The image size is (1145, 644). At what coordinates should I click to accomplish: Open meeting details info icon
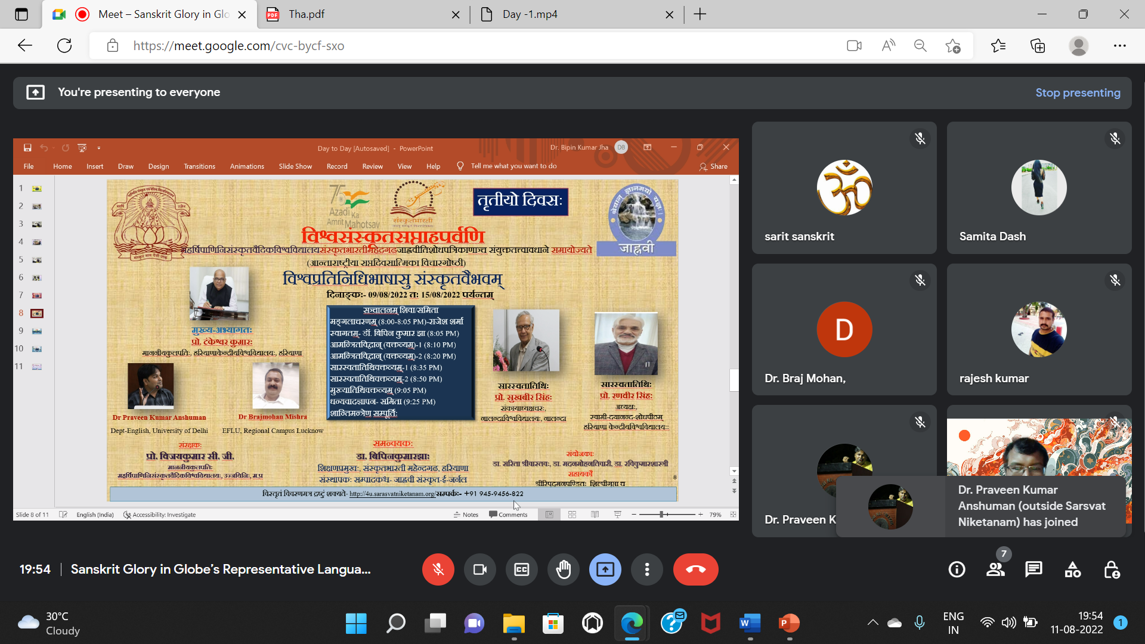click(x=957, y=569)
